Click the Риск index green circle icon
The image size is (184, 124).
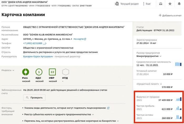(x=25, y=72)
